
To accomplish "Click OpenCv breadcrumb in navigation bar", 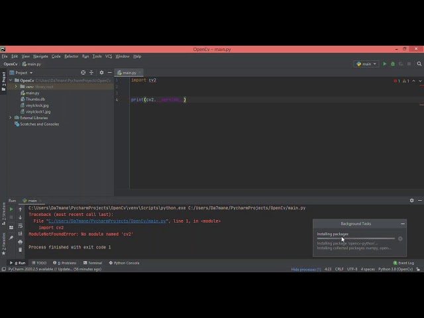I will [x=11, y=64].
